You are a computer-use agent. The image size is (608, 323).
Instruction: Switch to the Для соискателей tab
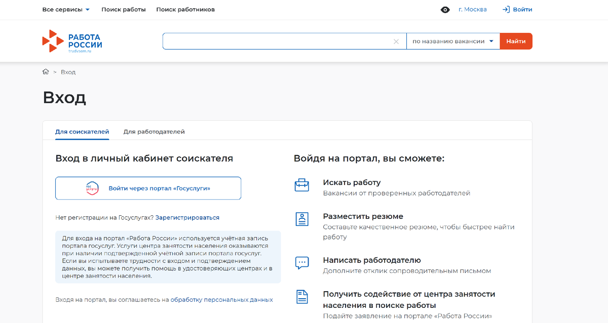pyautogui.click(x=82, y=132)
